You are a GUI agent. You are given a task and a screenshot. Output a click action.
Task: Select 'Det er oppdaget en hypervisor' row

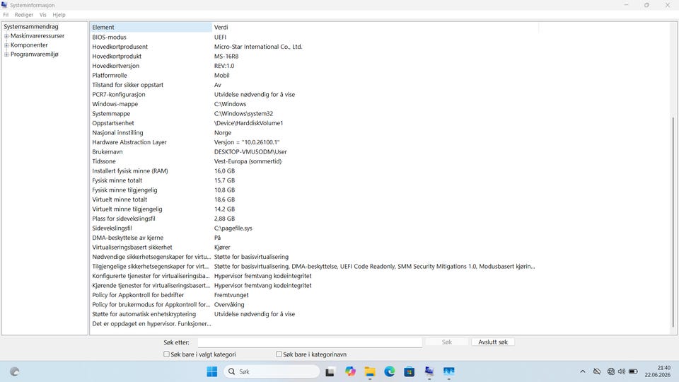(x=314, y=323)
